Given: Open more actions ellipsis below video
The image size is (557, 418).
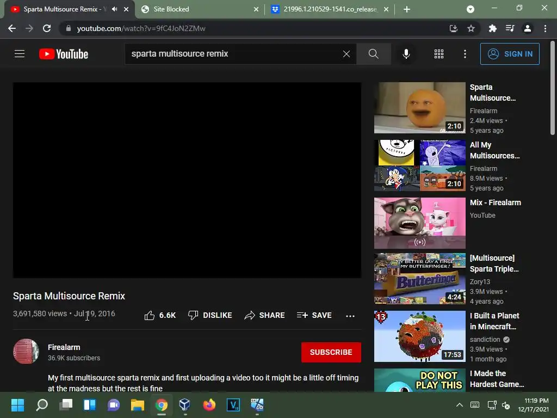Looking at the screenshot, I should (x=350, y=316).
